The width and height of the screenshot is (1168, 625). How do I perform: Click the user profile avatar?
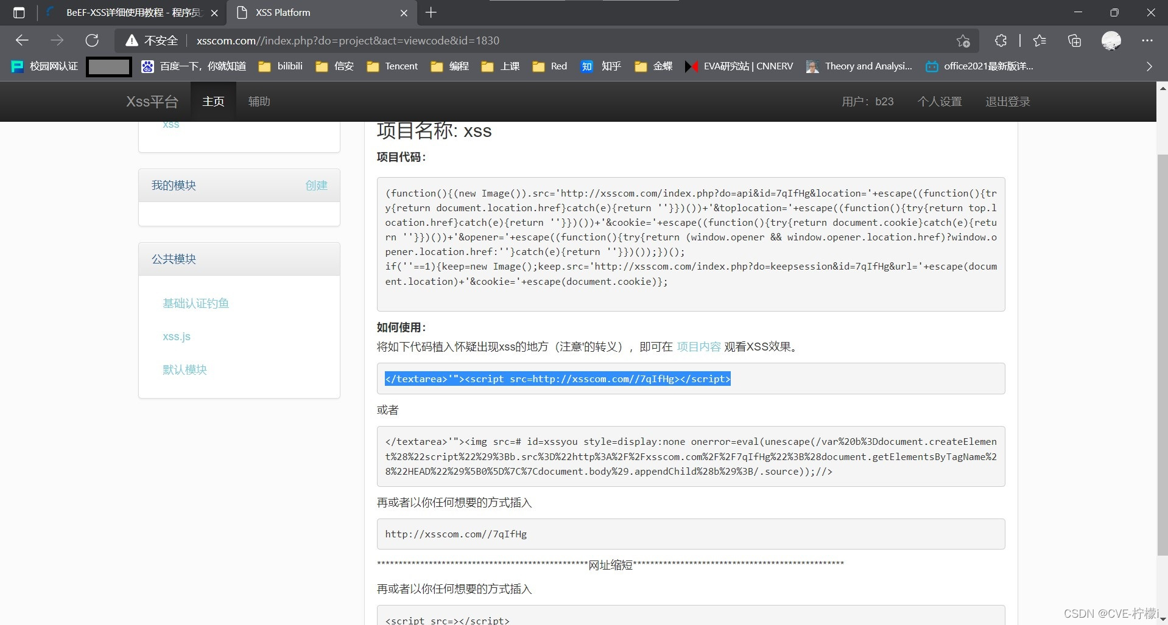1111,40
